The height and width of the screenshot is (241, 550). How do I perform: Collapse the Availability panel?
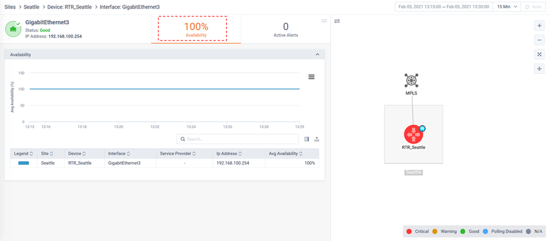pyautogui.click(x=317, y=54)
